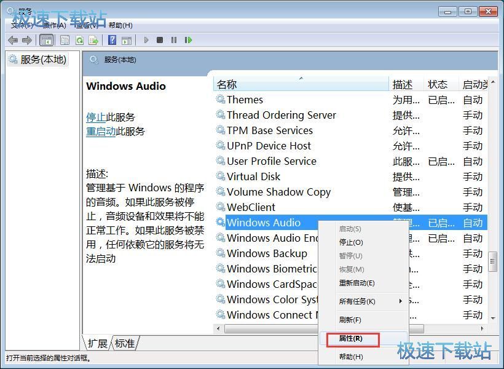Select 服务(本地) in the left tree
The height and width of the screenshot is (369, 504).
tap(37, 59)
